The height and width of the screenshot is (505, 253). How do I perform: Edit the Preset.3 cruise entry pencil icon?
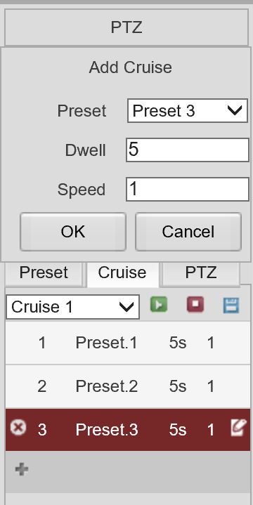pyautogui.click(x=239, y=428)
